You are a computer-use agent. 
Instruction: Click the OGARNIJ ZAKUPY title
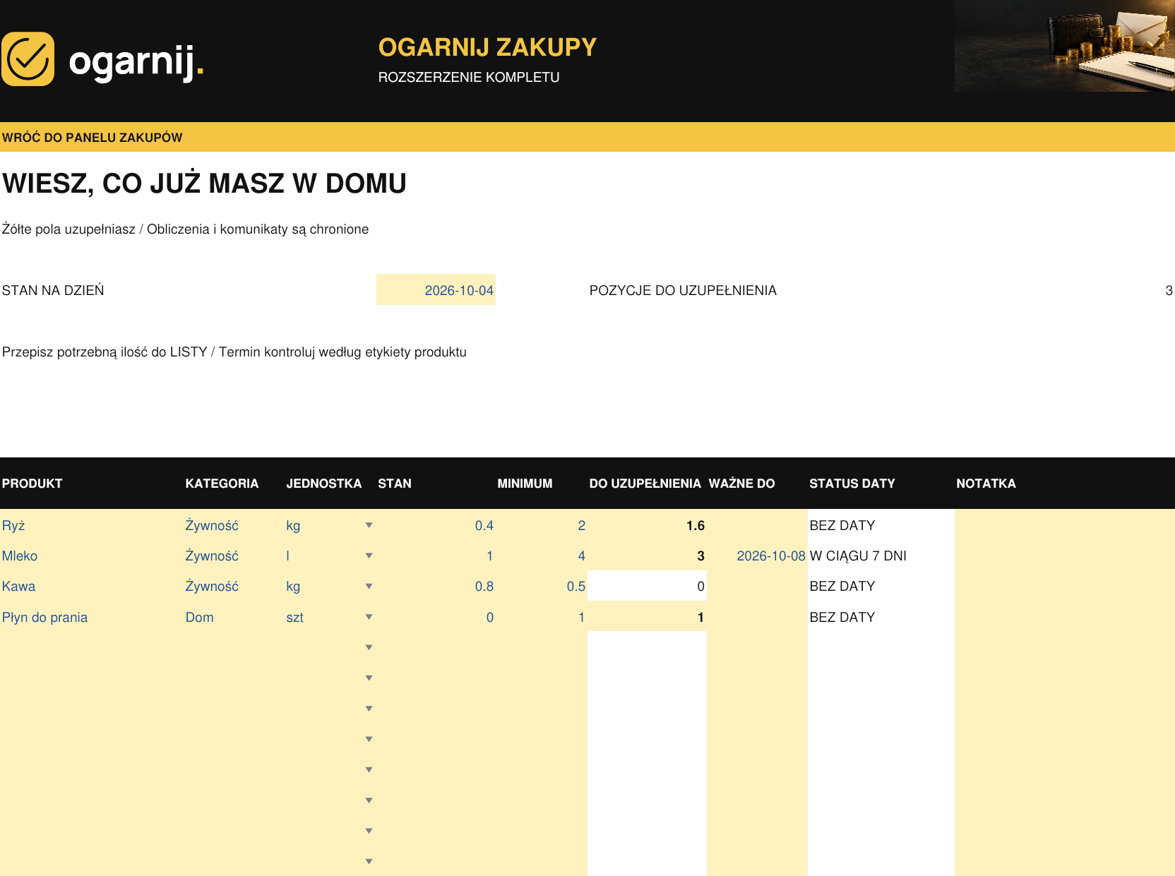tap(487, 47)
